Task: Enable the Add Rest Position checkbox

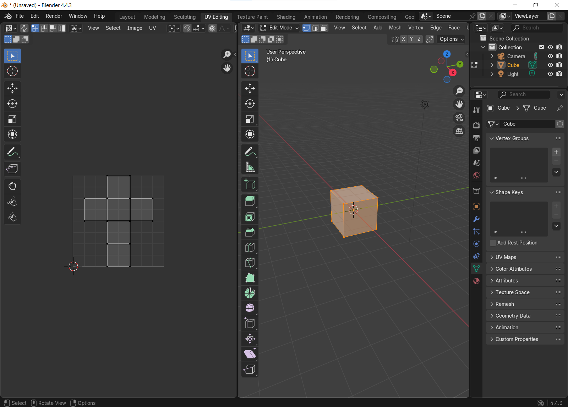Action: (493, 243)
